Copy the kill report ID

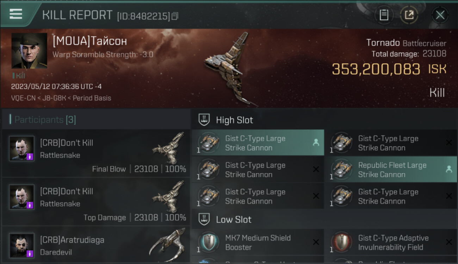(x=175, y=16)
